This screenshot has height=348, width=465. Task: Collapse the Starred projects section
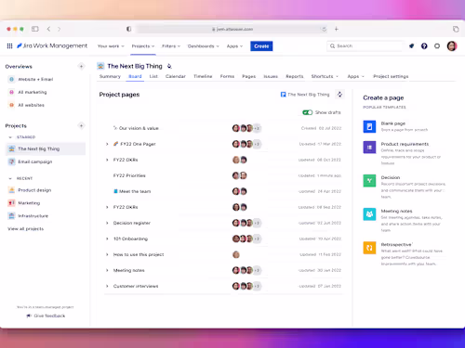point(10,137)
